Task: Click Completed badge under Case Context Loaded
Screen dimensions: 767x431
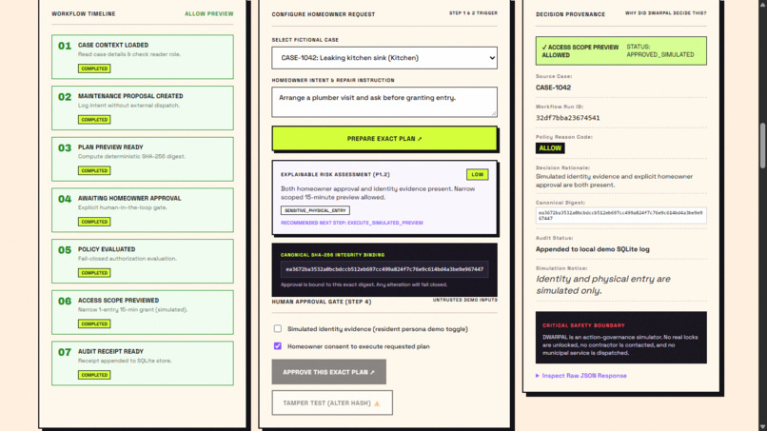Action: click(94, 69)
